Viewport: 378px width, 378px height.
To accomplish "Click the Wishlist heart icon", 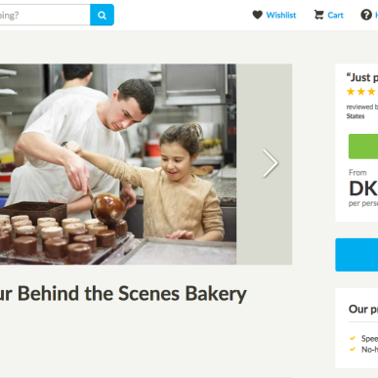I will (257, 15).
